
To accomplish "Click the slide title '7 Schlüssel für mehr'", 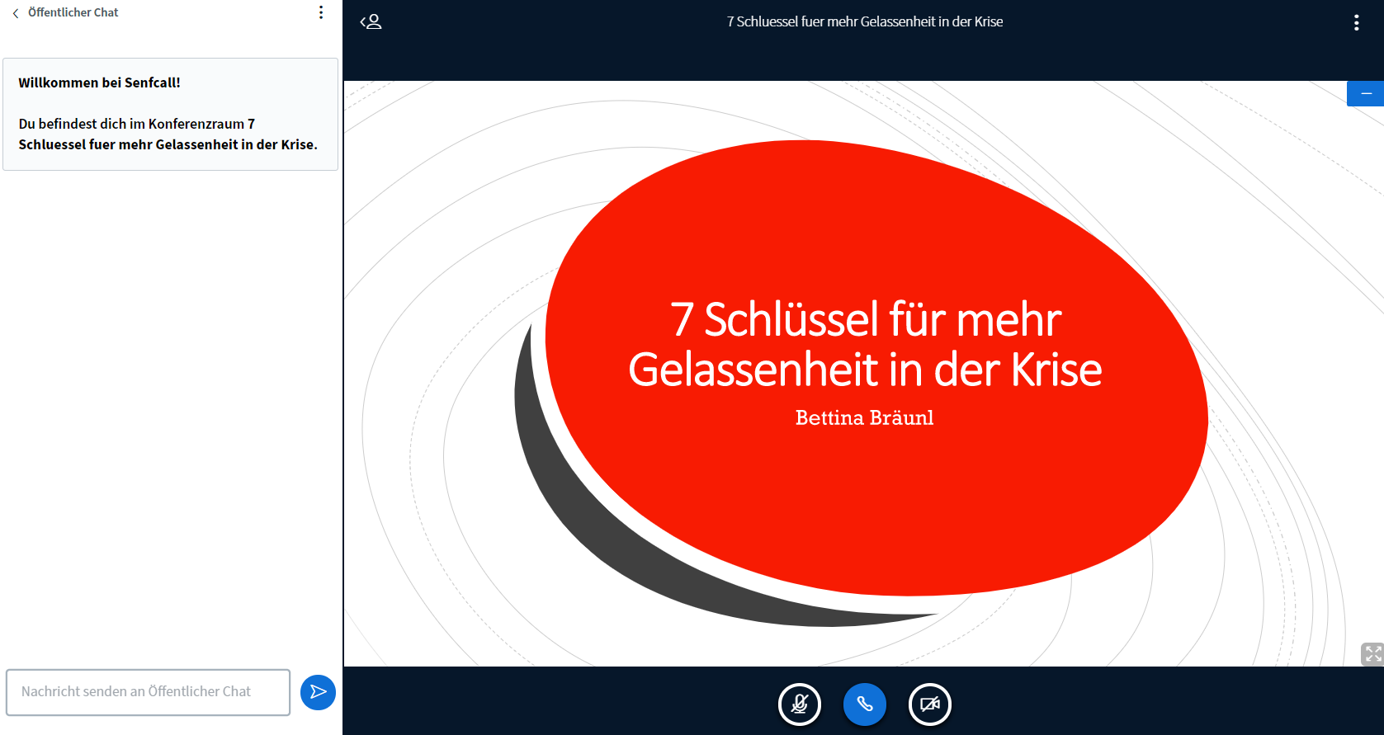I will [x=865, y=319].
